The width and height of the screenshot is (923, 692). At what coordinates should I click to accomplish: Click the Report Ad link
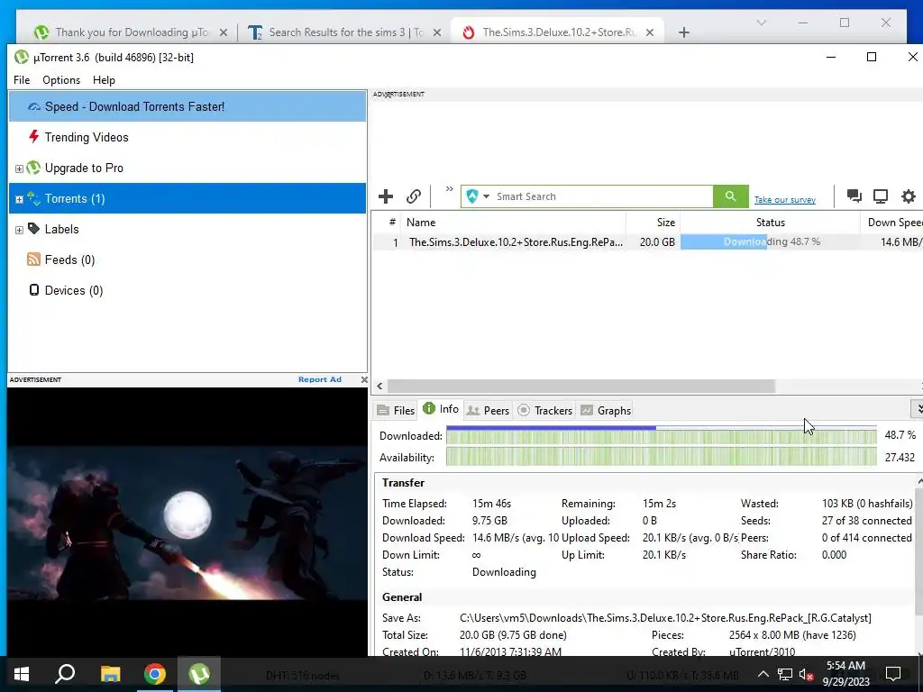(x=320, y=379)
